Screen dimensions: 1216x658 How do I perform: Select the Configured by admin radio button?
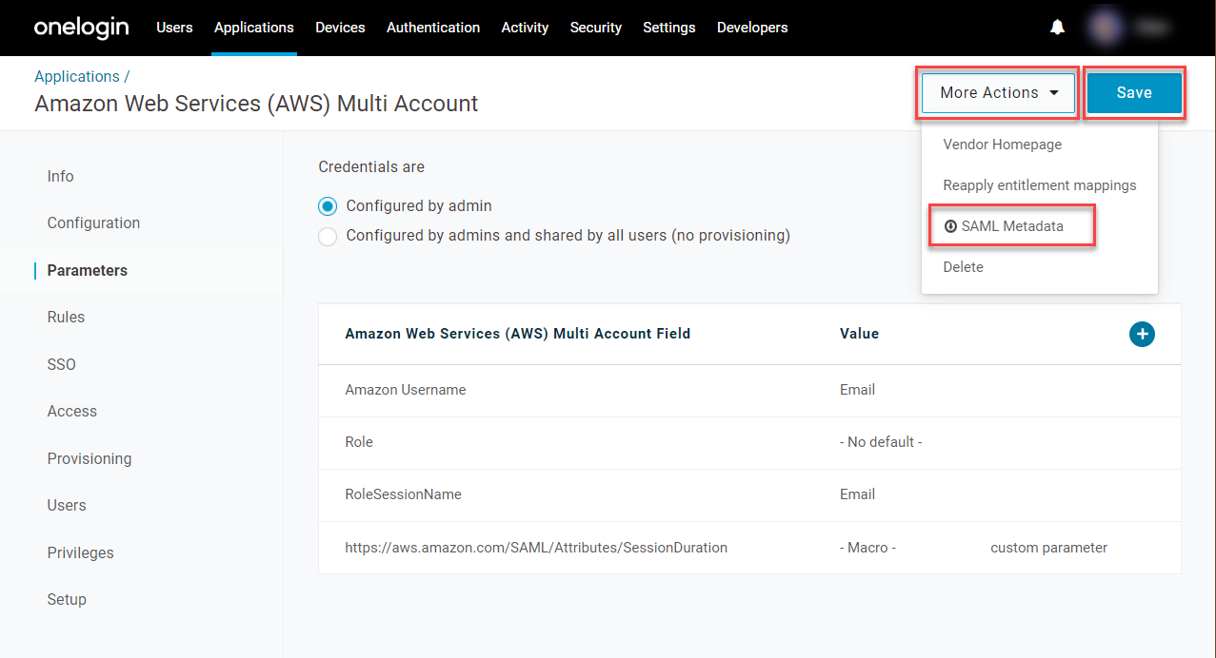coord(328,205)
